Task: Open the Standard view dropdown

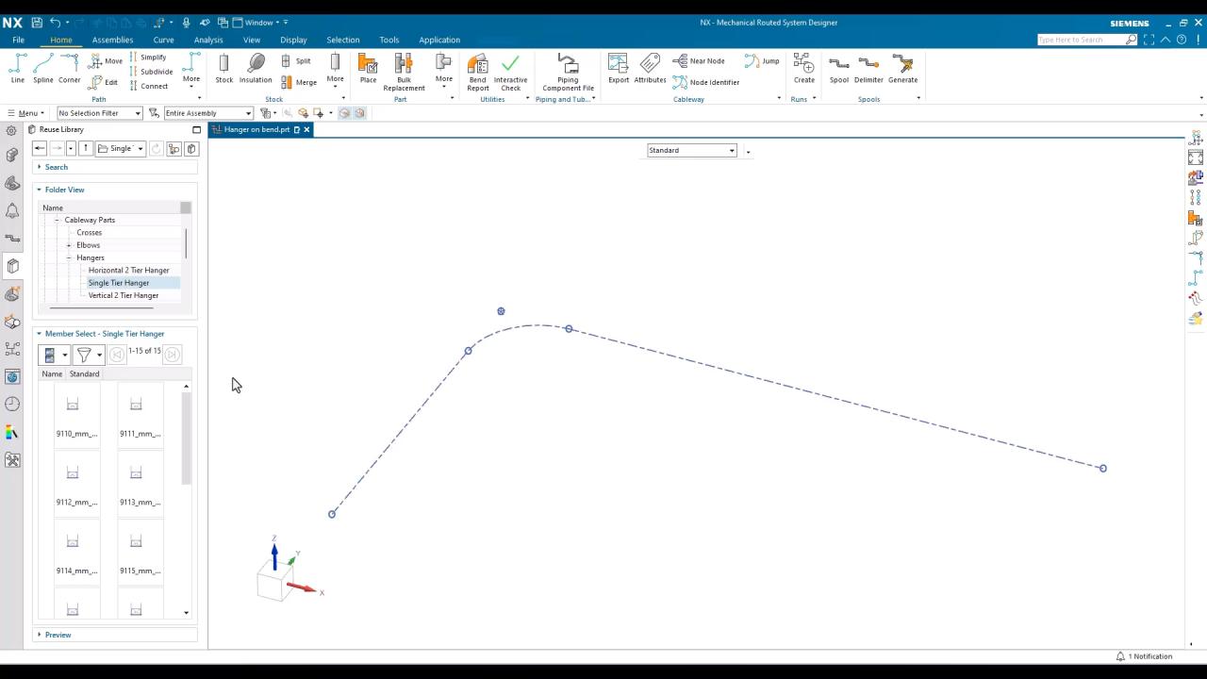Action: [691, 150]
